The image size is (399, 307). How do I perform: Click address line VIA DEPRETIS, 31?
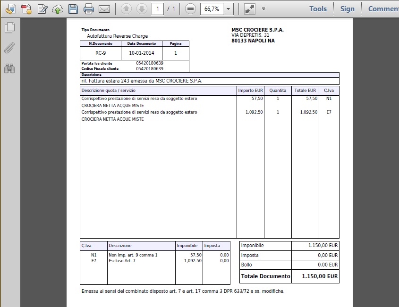click(250, 35)
